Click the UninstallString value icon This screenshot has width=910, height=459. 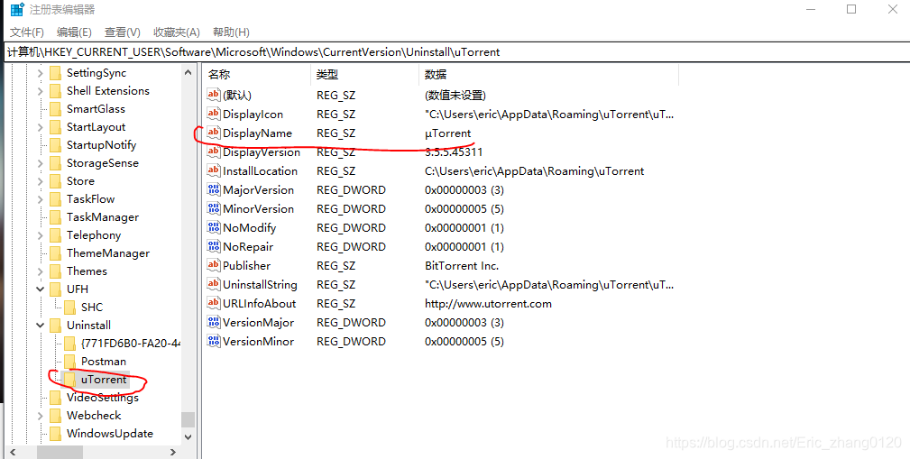[x=214, y=284]
